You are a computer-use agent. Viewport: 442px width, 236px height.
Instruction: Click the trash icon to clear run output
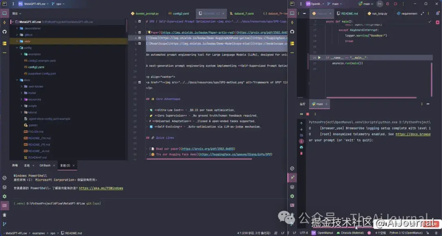pyautogui.click(x=302, y=153)
